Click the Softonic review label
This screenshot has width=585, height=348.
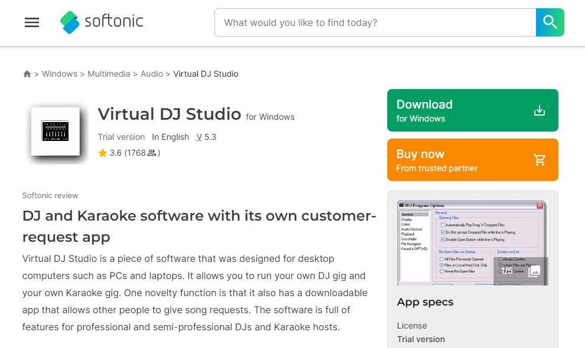[x=50, y=196]
